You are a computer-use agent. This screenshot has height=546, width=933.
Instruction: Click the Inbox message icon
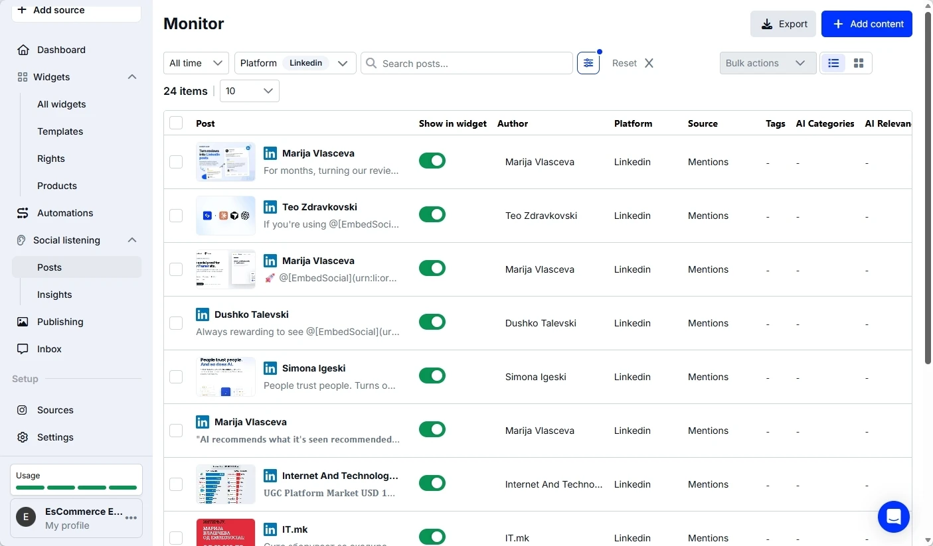(x=23, y=349)
